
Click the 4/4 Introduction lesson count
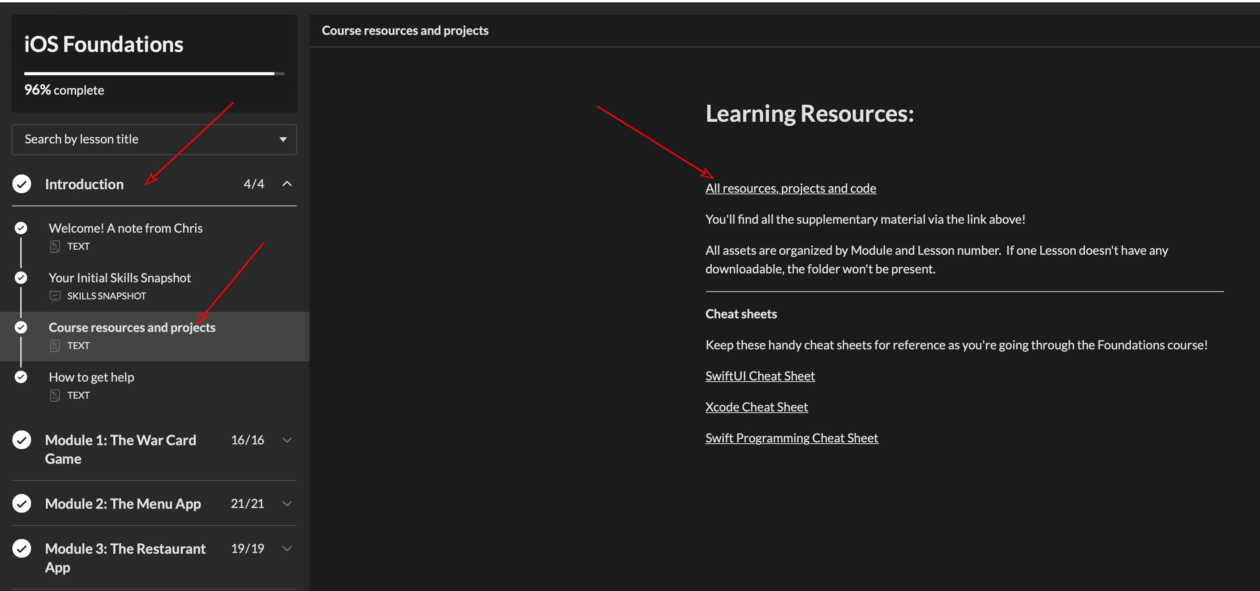(254, 184)
